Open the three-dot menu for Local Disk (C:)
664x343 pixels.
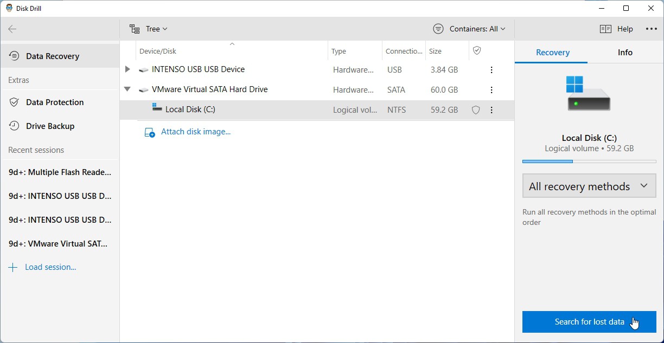click(x=491, y=110)
